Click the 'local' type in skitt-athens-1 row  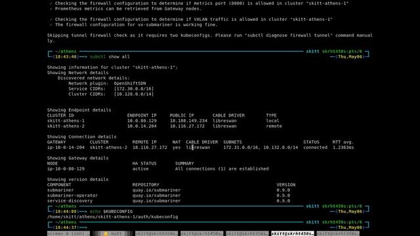[x=273, y=121]
